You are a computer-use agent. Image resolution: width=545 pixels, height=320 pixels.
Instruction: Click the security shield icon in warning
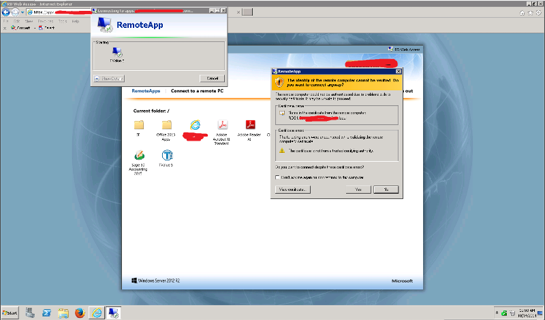pyautogui.click(x=279, y=82)
